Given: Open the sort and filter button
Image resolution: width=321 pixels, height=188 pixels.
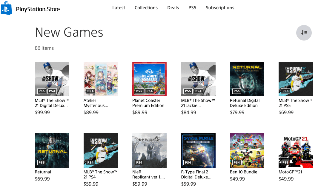Looking at the screenshot, I should (304, 33).
